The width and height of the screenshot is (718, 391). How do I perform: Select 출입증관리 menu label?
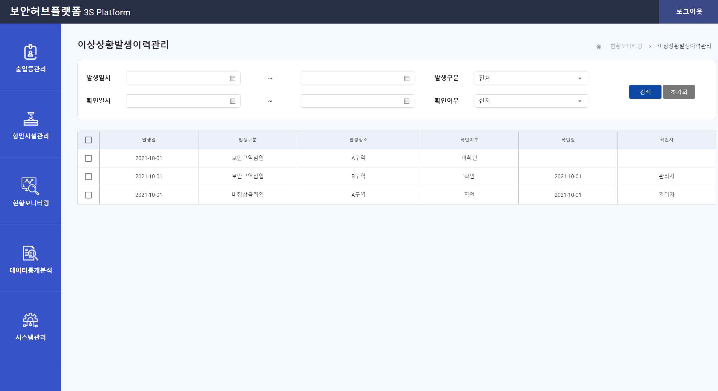coord(30,69)
